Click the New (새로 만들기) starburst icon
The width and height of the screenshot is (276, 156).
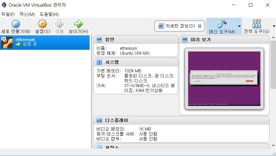[16, 24]
